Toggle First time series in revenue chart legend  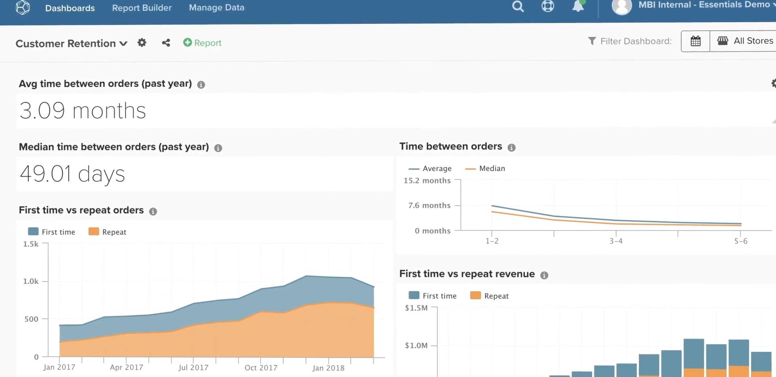(x=433, y=296)
